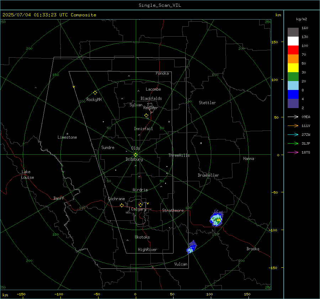Pick the gray 130-160 legend swatch
Image resolution: width=320 pixels, height=299 pixels.
293,32
